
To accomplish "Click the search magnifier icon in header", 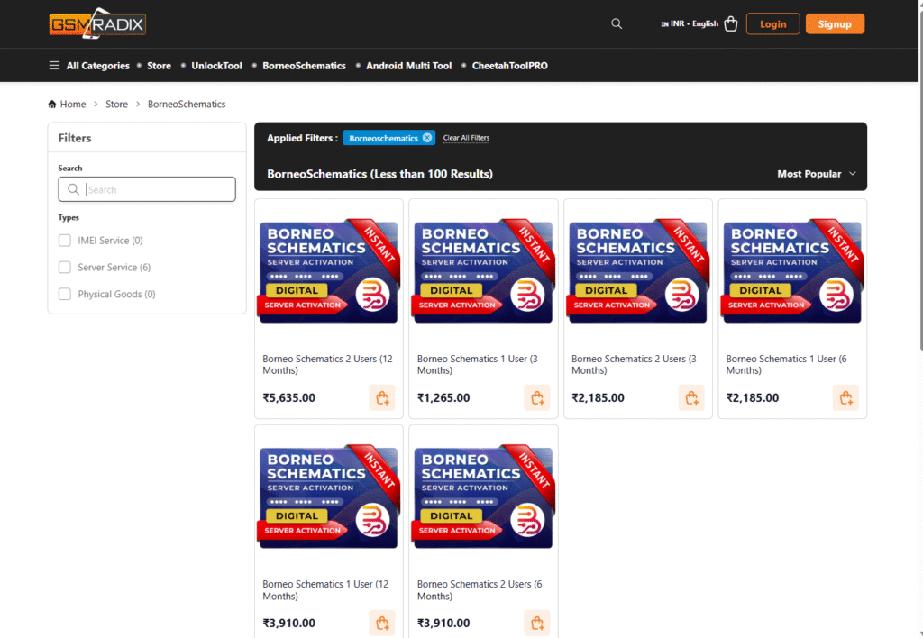I will coord(617,24).
